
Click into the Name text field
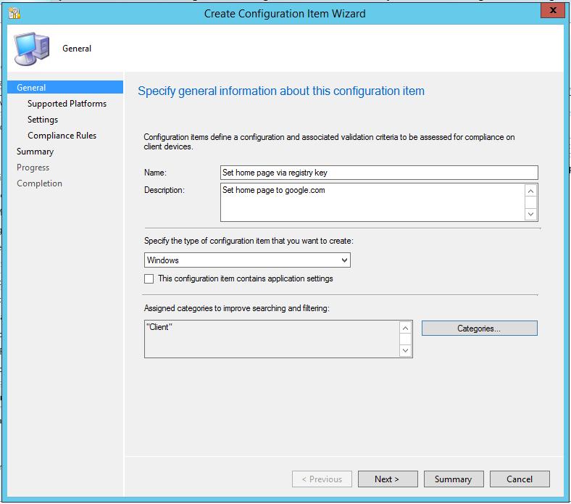pos(379,173)
